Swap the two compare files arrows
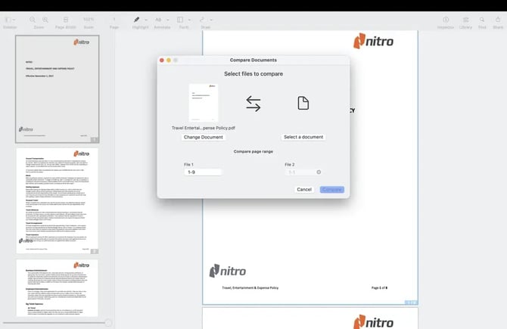This screenshot has width=507, height=329. 253,104
